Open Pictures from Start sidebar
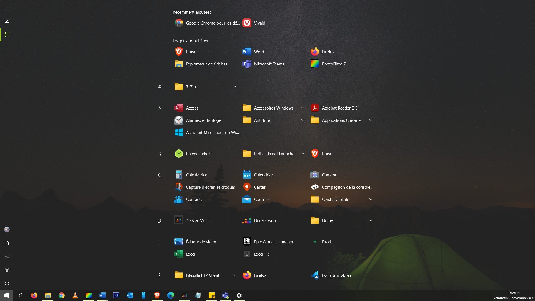This screenshot has width=535, height=301. click(7, 256)
